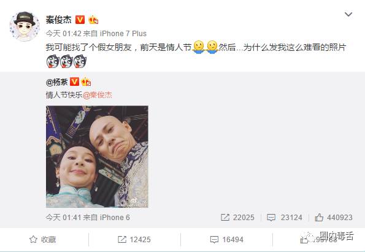The height and width of the screenshot is (252, 365).
Task: Repost using the 12425 share button
Action: (134, 240)
